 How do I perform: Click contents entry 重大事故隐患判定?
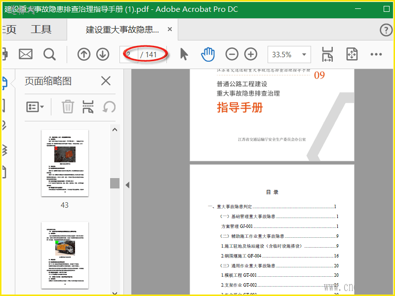[x=272, y=207]
